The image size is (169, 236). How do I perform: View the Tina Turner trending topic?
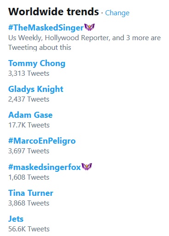tap(31, 193)
